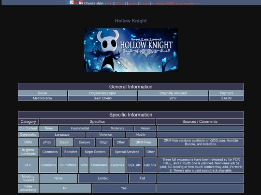Click the 'DLC' category cell

pos(28,165)
